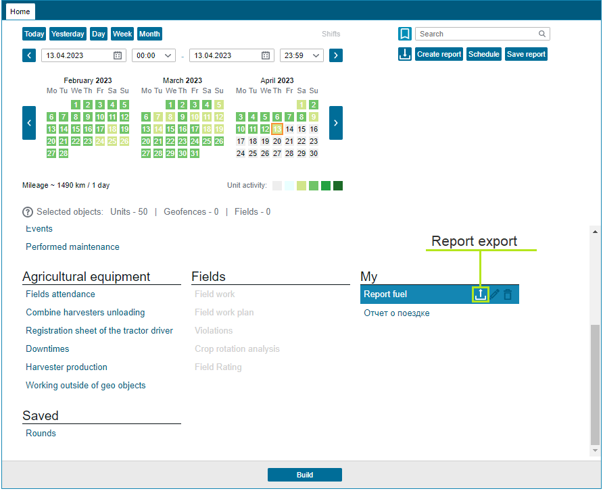Click the Field work report link
603x493 pixels.
click(x=214, y=294)
